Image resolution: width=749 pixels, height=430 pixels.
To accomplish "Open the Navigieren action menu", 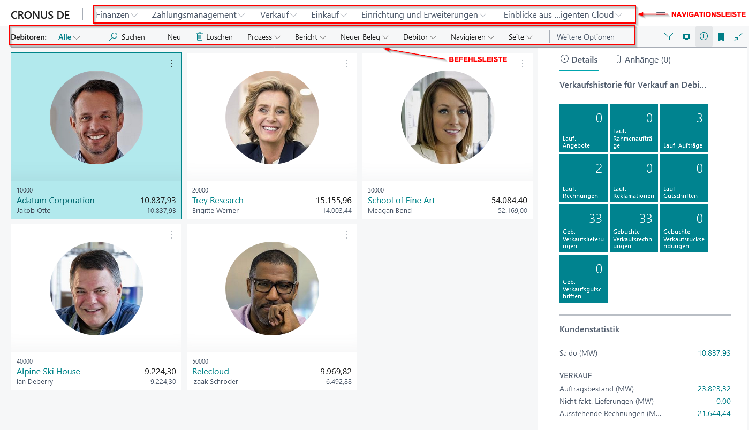I will click(472, 37).
